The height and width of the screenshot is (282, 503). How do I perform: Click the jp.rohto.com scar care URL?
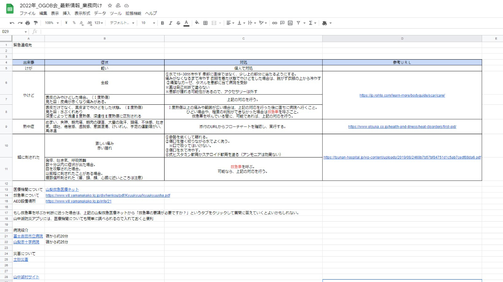tap(402, 95)
